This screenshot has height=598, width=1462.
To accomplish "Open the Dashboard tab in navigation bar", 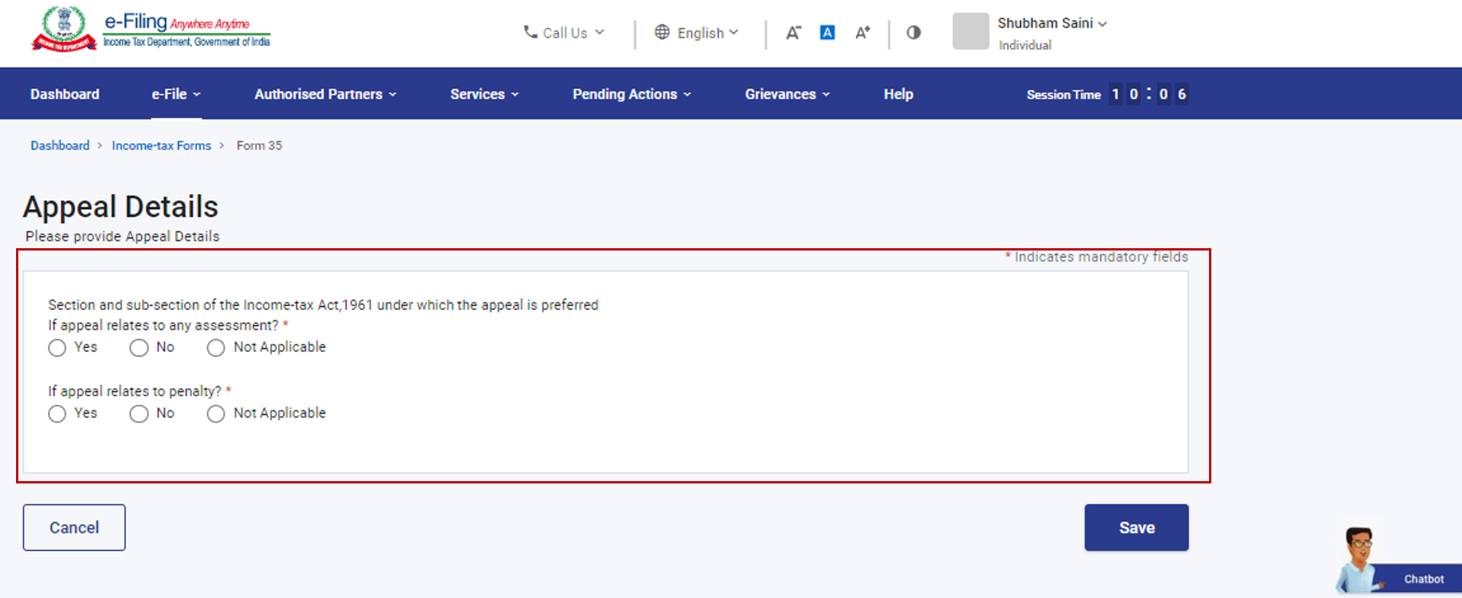I will (65, 94).
